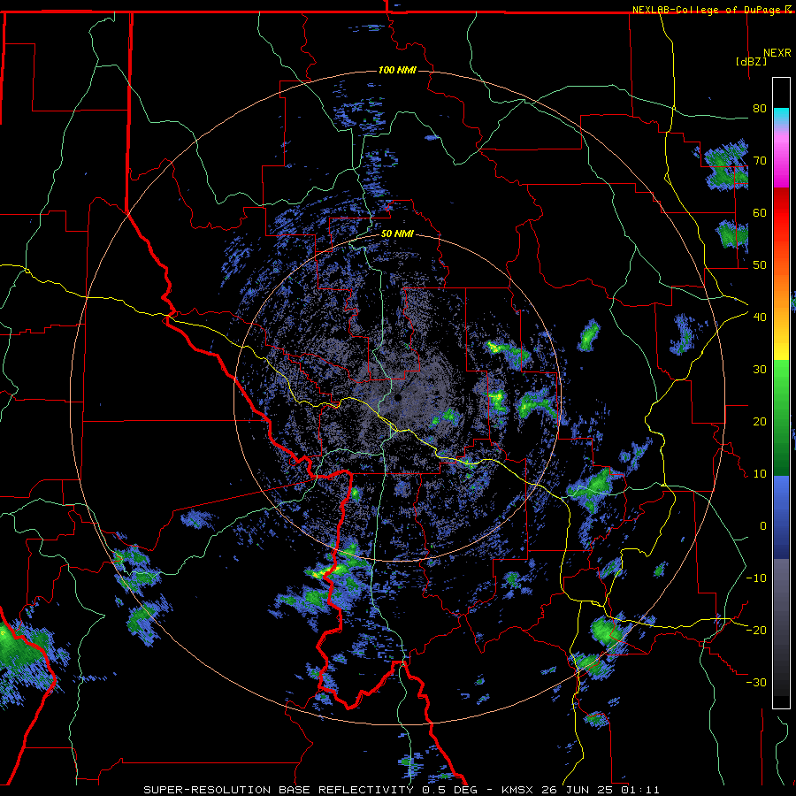
Task: Click the green segment of the color bar
Action: pyautogui.click(x=781, y=417)
